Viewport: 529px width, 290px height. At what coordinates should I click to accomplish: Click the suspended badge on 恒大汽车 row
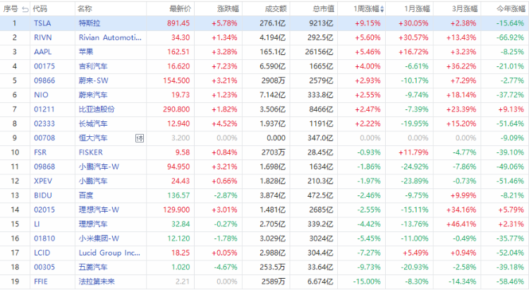click(x=139, y=138)
